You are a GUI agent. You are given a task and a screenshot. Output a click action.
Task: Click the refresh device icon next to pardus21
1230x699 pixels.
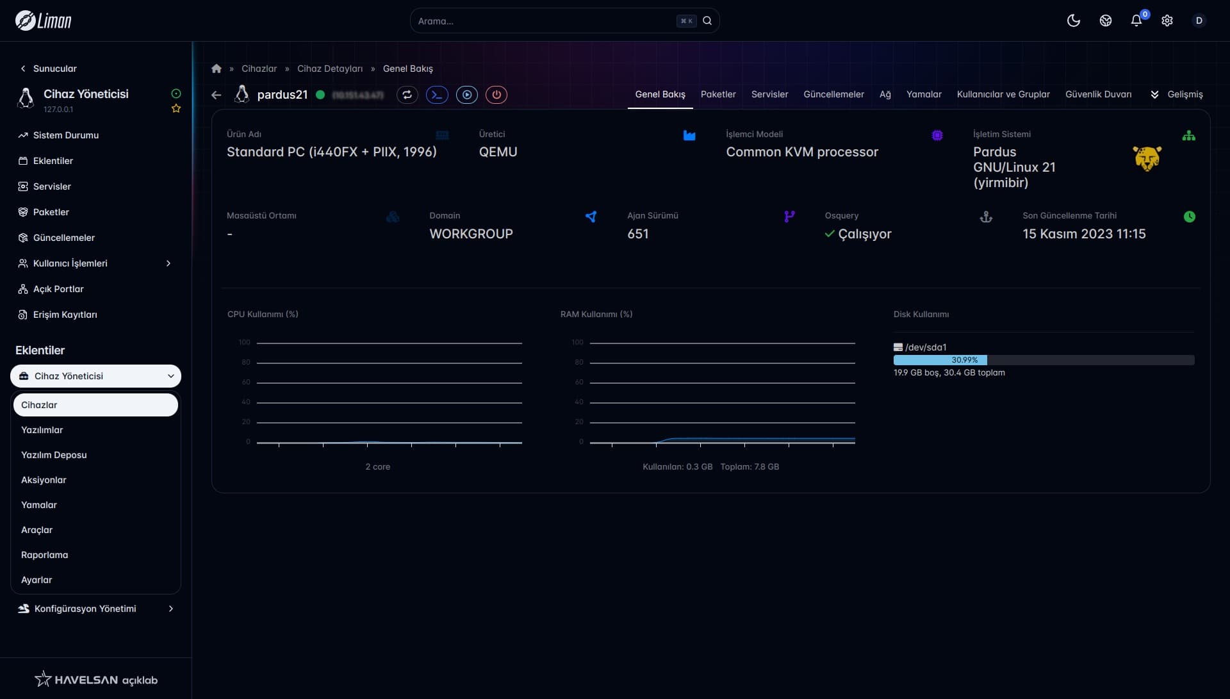pos(407,95)
